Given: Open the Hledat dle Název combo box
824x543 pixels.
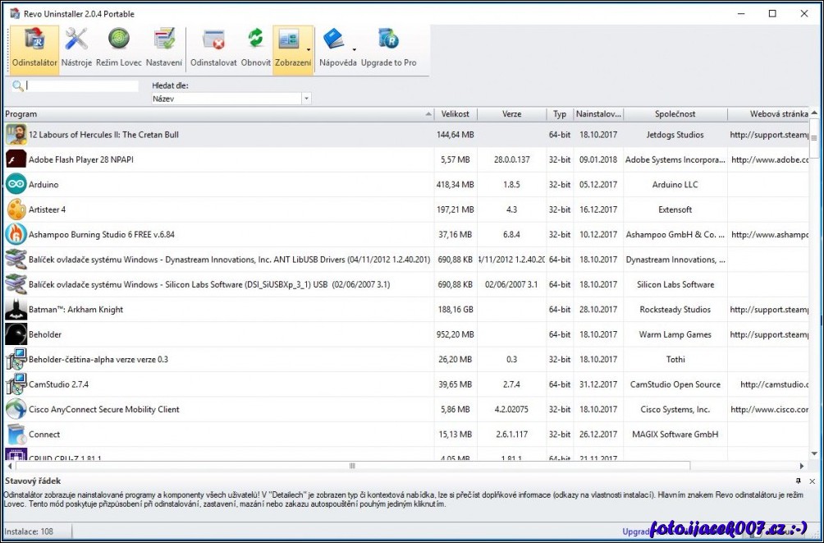Looking at the screenshot, I should pyautogui.click(x=231, y=99).
